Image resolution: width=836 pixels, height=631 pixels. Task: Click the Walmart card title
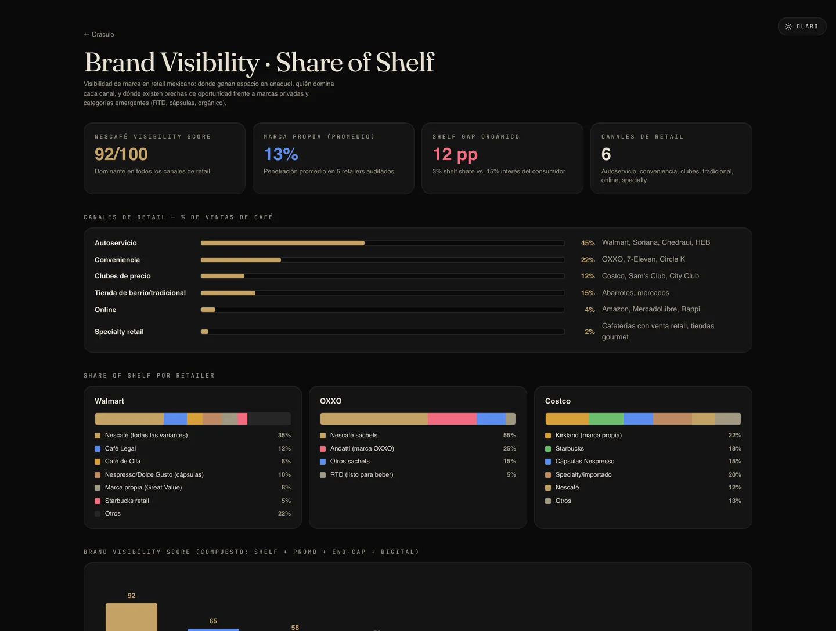[x=109, y=401]
